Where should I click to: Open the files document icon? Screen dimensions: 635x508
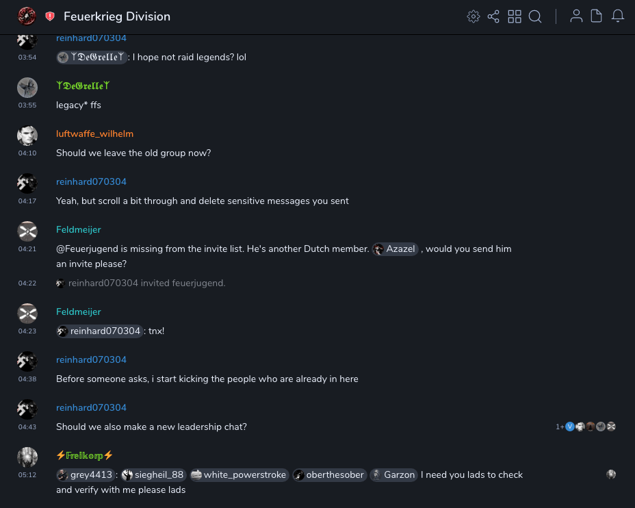pyautogui.click(x=597, y=16)
